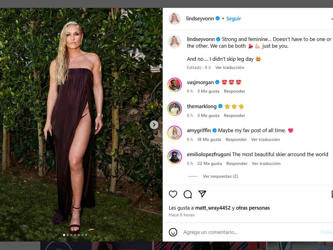
Task: Translate caption with Ver traducción
Action: [x=230, y=67]
